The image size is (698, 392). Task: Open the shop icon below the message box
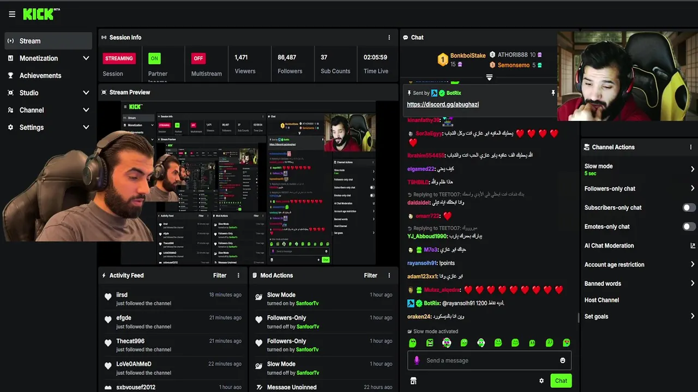[413, 381]
